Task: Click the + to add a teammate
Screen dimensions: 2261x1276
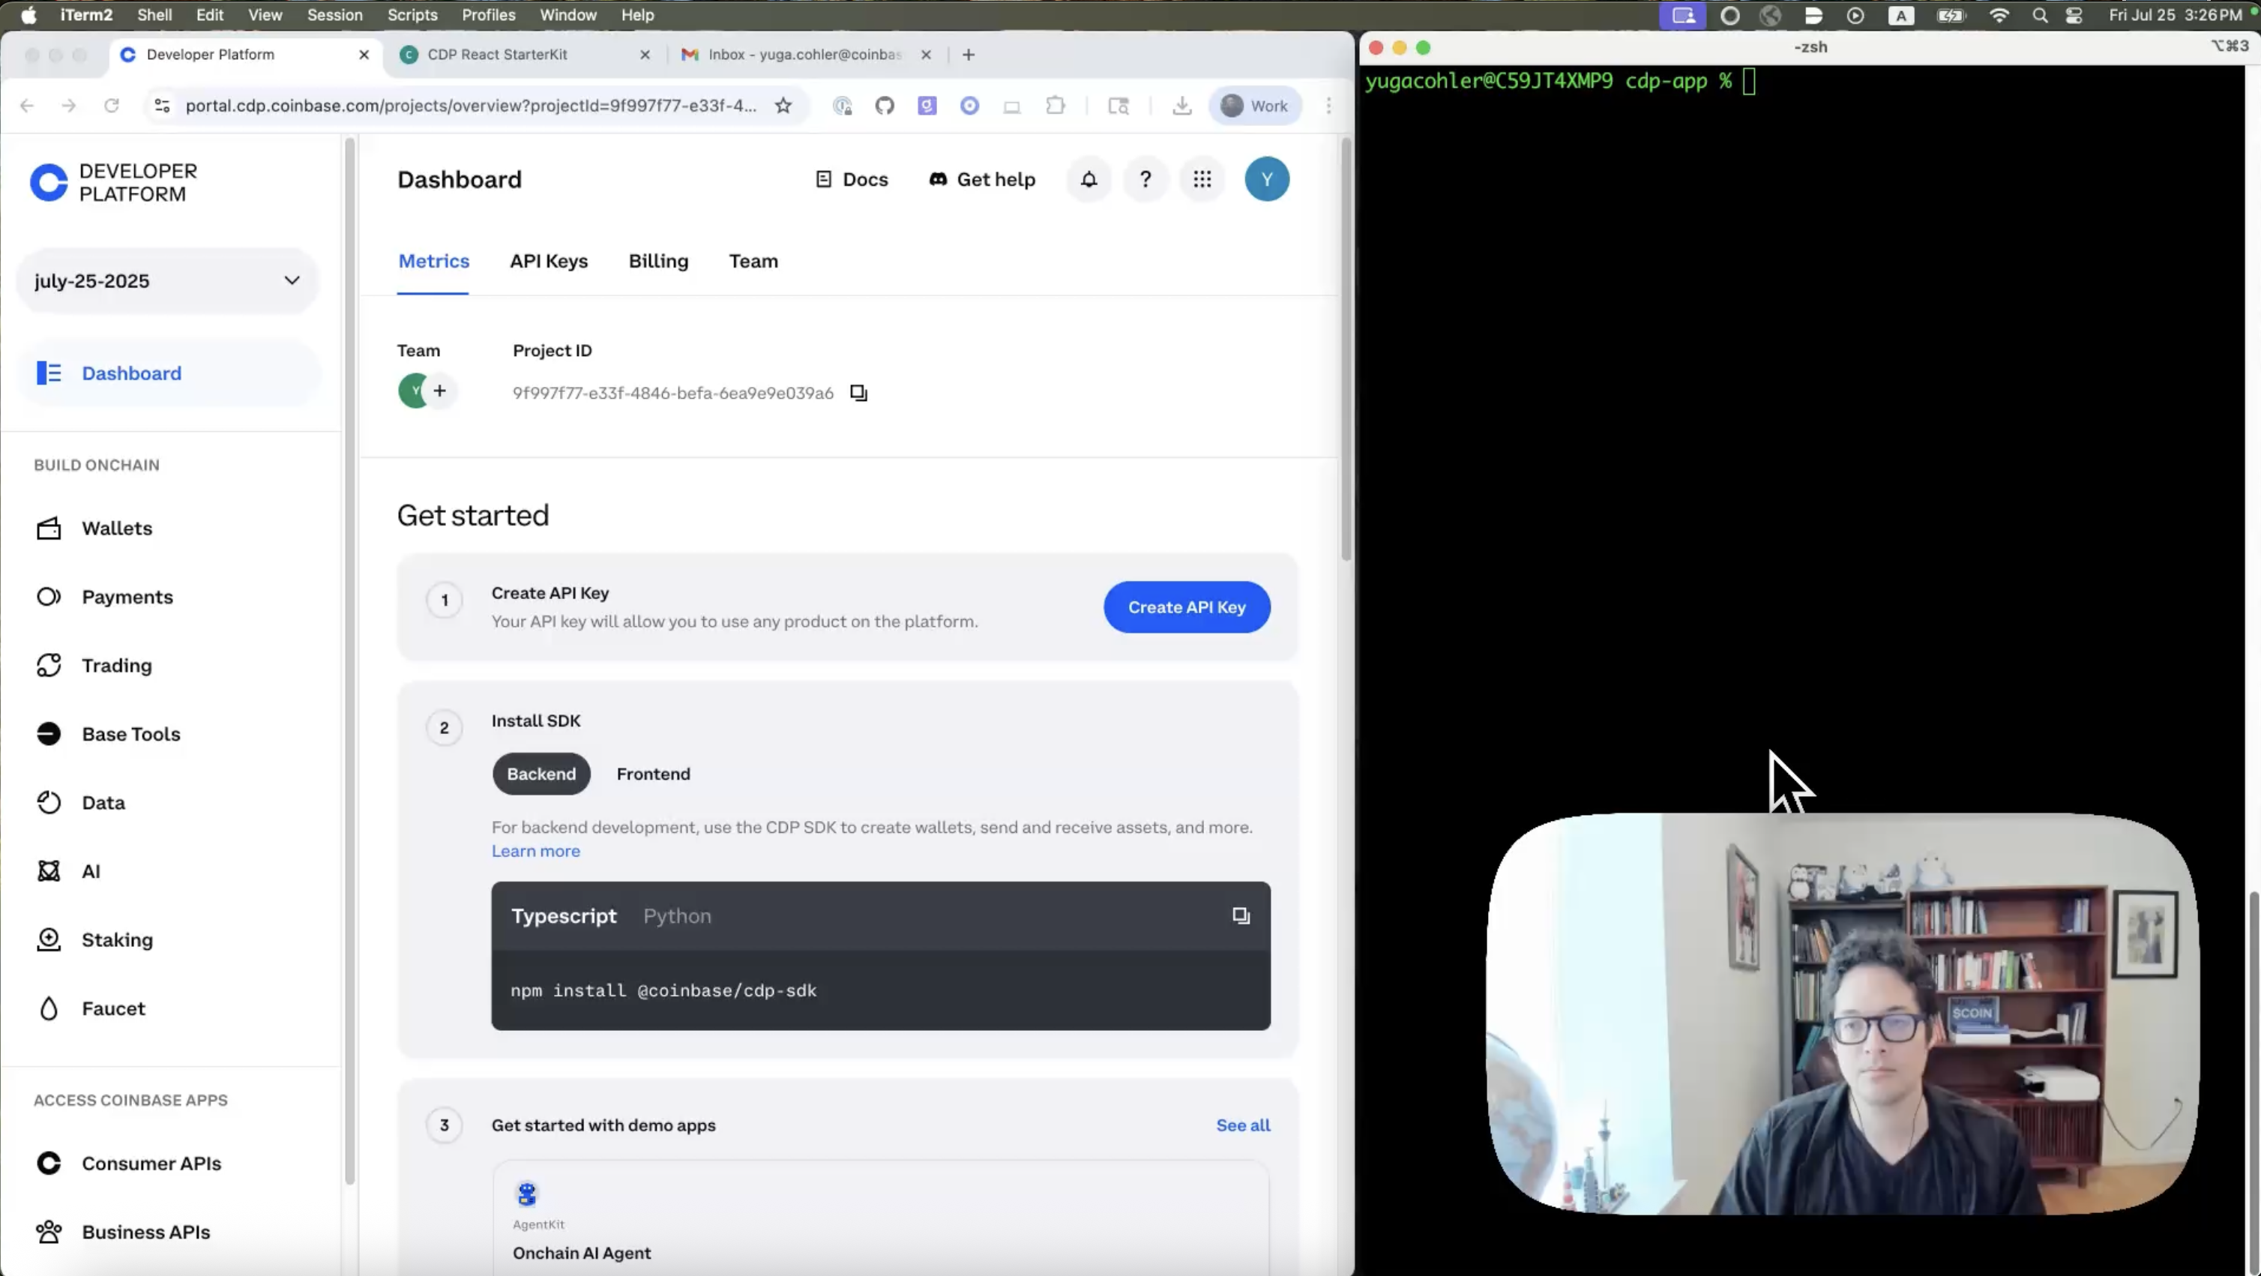Action: pos(440,391)
